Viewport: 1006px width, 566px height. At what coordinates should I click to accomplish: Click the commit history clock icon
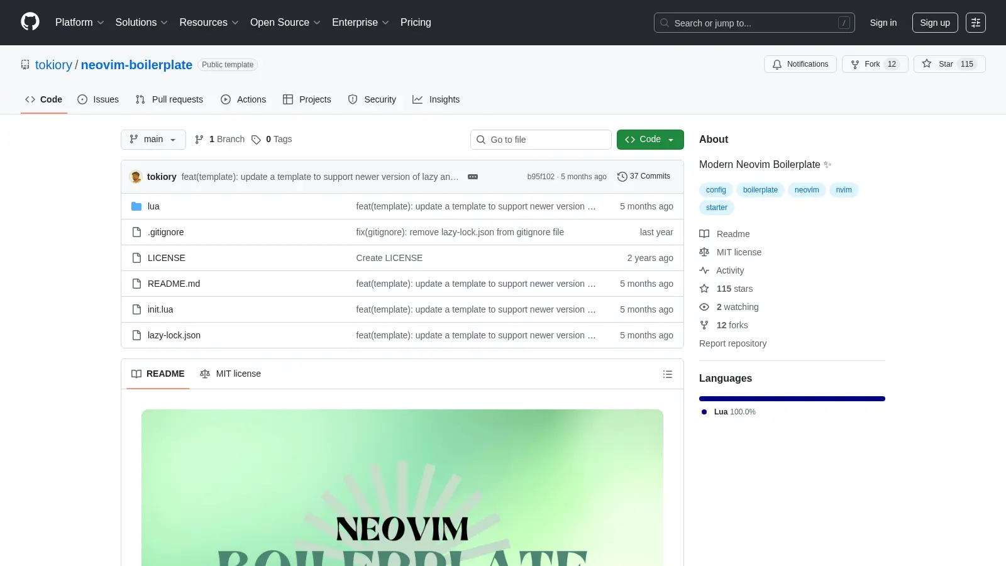(x=622, y=177)
